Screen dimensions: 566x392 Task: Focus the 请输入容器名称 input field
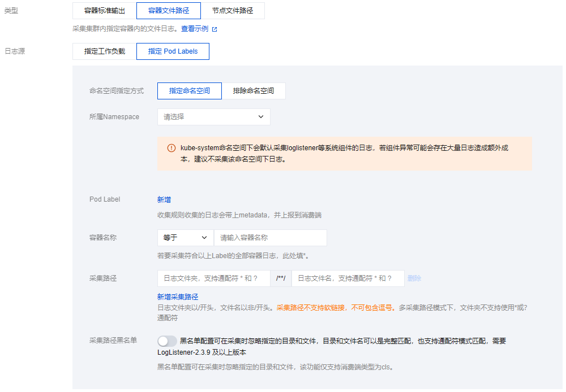pyautogui.click(x=270, y=238)
